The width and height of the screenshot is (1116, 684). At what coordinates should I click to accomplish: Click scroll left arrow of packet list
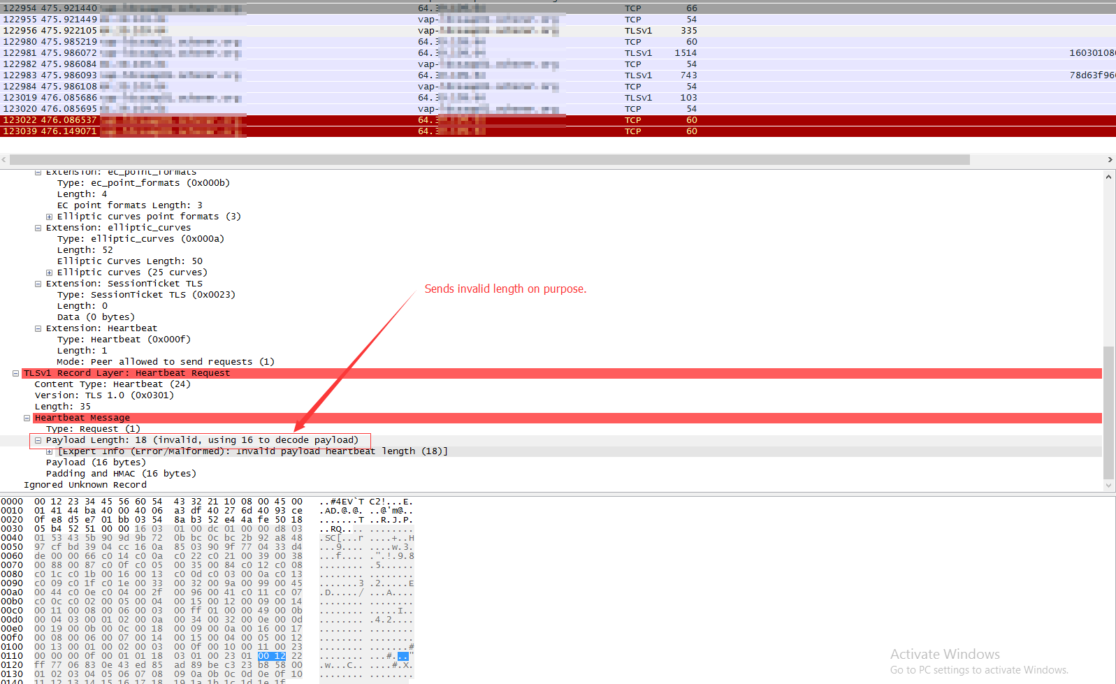[4, 160]
